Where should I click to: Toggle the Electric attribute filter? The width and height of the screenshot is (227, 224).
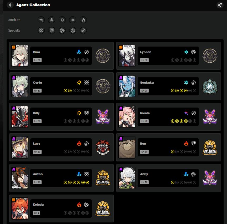52,20
